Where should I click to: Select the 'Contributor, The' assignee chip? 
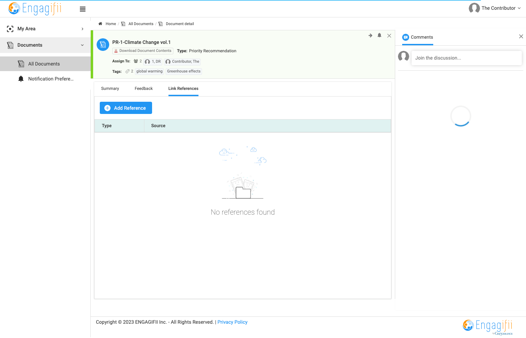[x=182, y=62]
